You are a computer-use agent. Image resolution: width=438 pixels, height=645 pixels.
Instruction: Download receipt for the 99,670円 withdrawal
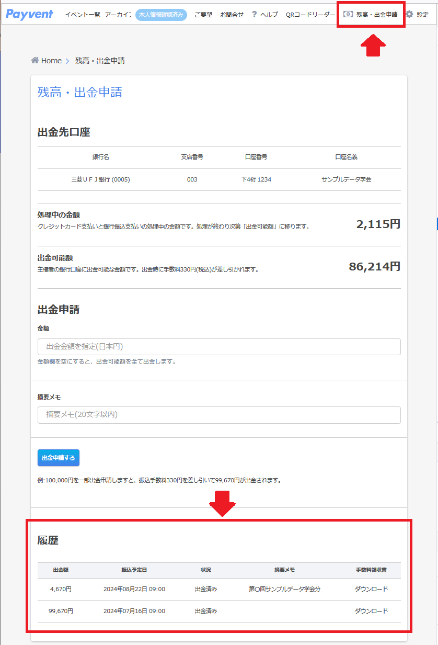click(371, 611)
